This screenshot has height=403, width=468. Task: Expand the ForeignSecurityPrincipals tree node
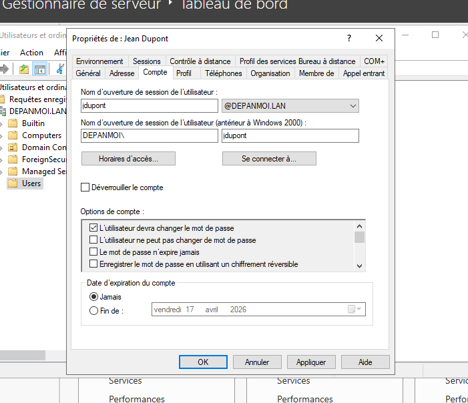[1, 160]
